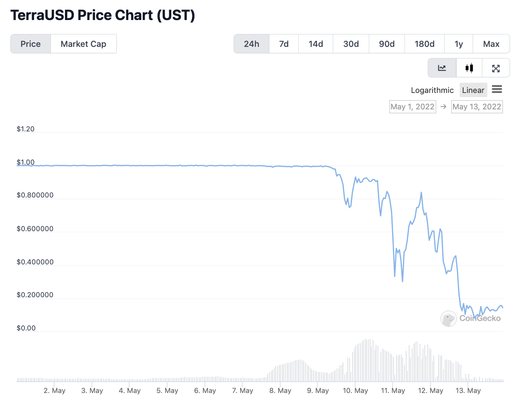This screenshot has height=403, width=518.
Task: Set range to 14d
Action: point(316,44)
